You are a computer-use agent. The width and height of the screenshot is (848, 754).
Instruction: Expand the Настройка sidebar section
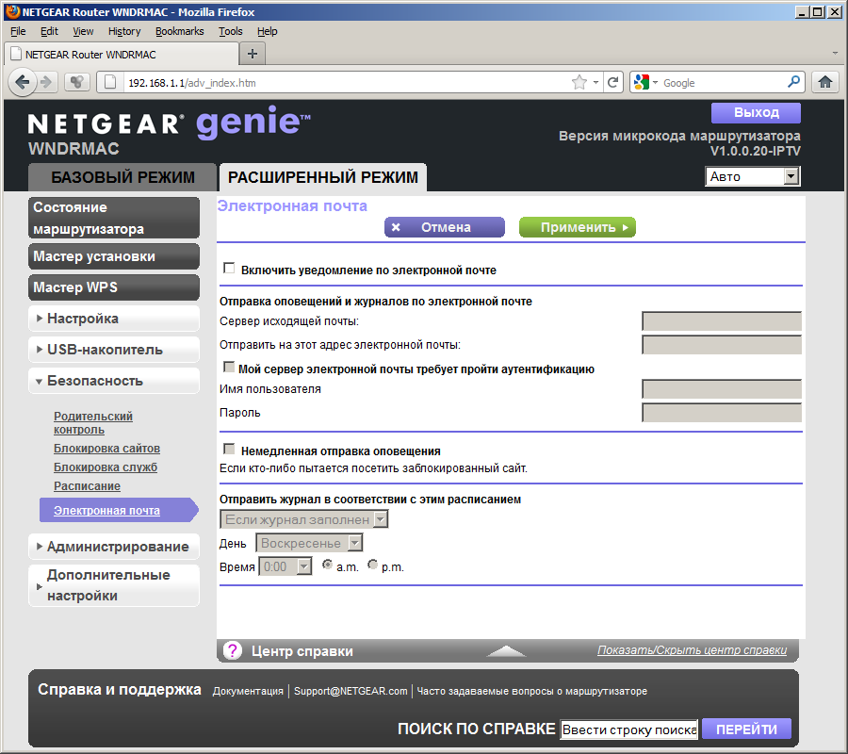tap(114, 319)
